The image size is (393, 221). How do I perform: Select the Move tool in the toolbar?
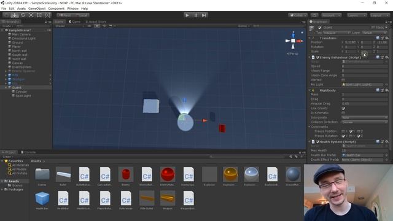[15, 15]
